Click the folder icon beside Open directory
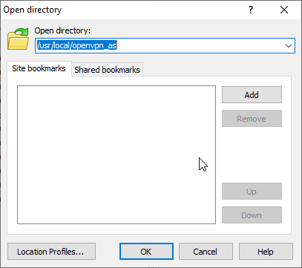The image size is (302, 268). pos(18,39)
